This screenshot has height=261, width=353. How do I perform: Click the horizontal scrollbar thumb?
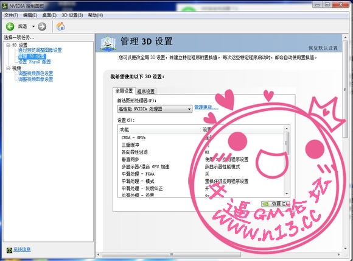pyautogui.click(x=171, y=254)
